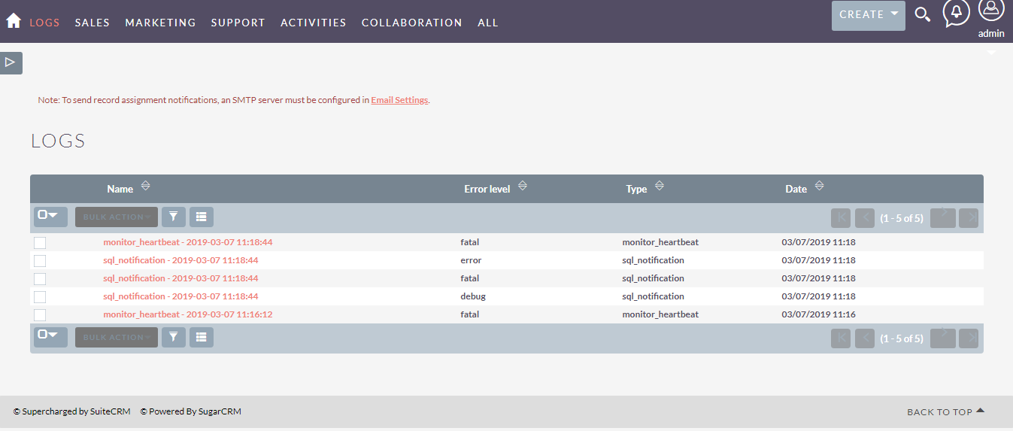Click top next-page pagination button
Screen dimensions: 1013x431
[942, 217]
